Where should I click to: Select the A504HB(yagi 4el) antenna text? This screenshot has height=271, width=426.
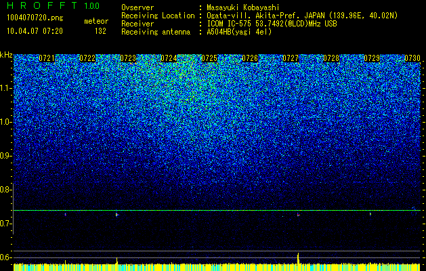click(x=239, y=32)
